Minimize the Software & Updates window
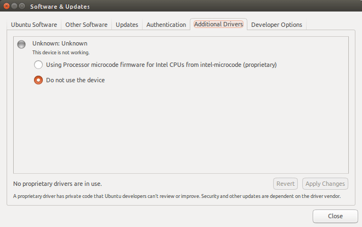The image size is (362, 227). click(x=14, y=6)
